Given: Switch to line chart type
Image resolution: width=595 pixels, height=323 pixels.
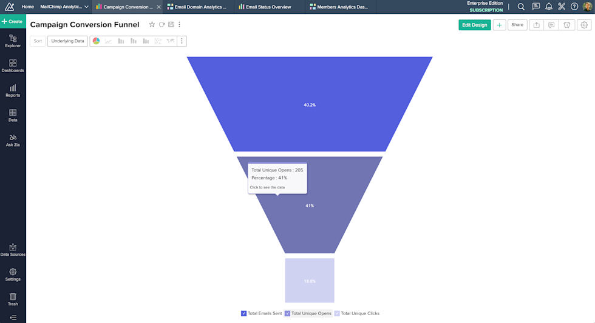Looking at the screenshot, I should click(109, 41).
